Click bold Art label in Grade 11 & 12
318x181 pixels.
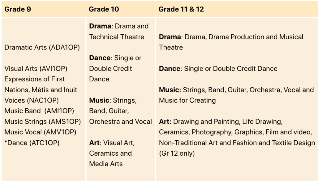[165, 121]
